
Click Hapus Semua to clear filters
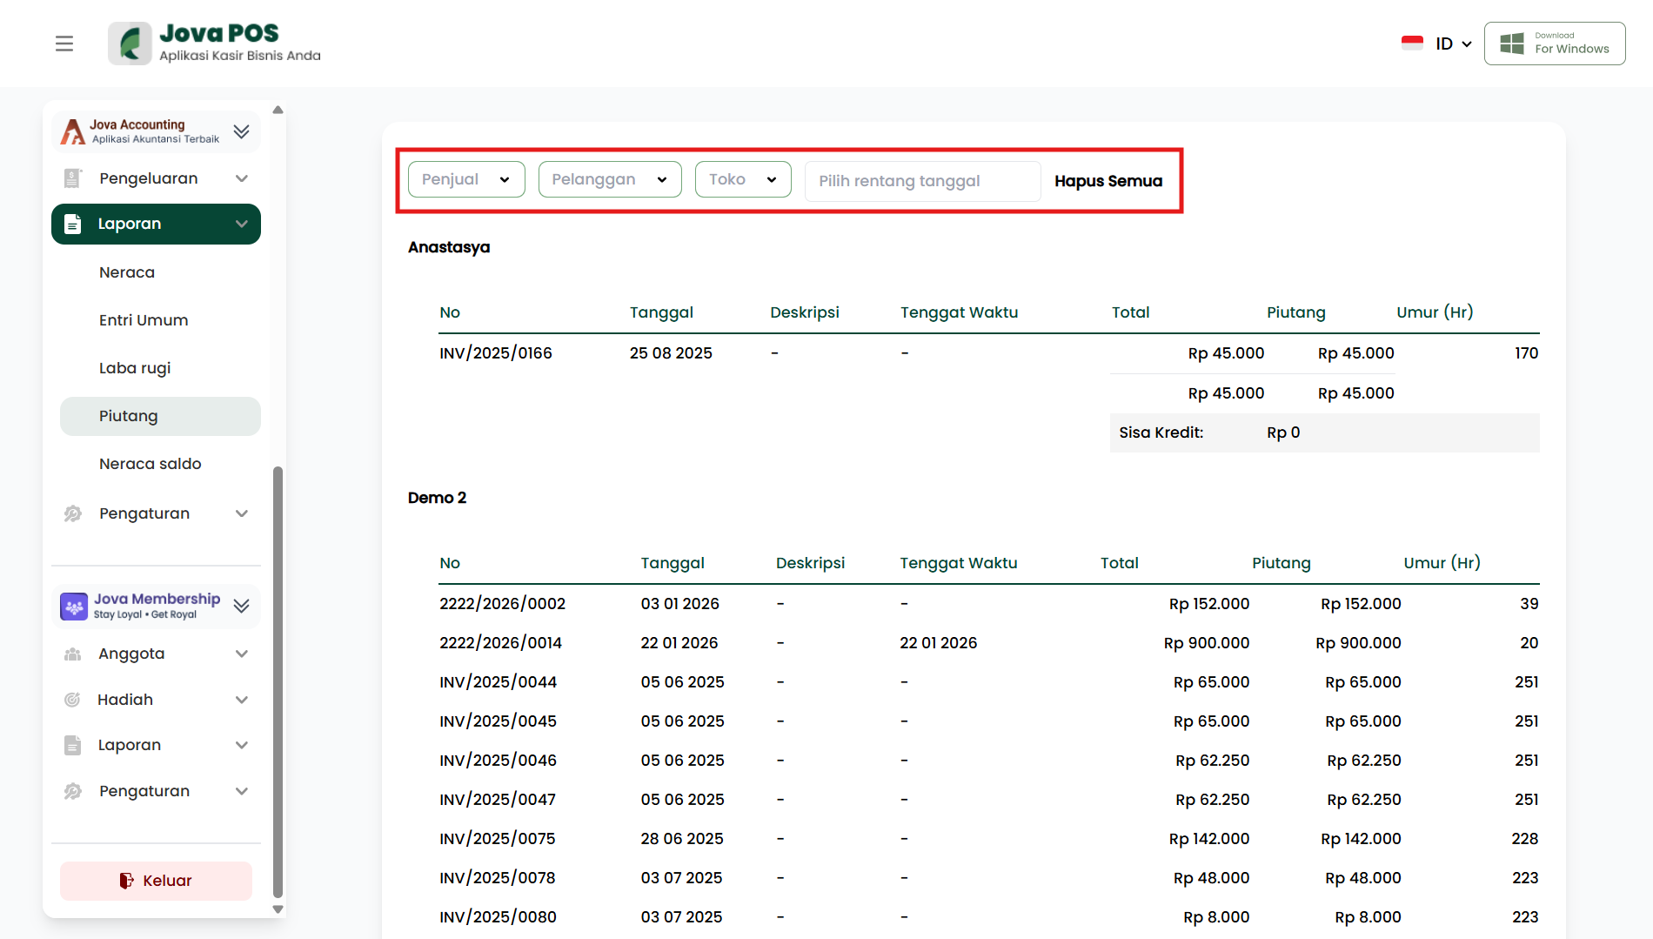[x=1108, y=181]
